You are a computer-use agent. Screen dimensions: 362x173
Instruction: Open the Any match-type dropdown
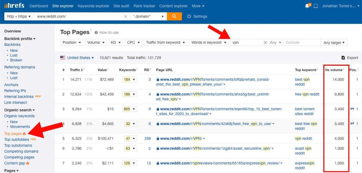pyautogui.click(x=275, y=42)
